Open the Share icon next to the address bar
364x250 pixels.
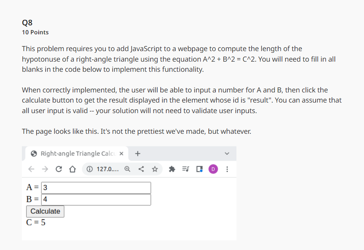pos(141,169)
